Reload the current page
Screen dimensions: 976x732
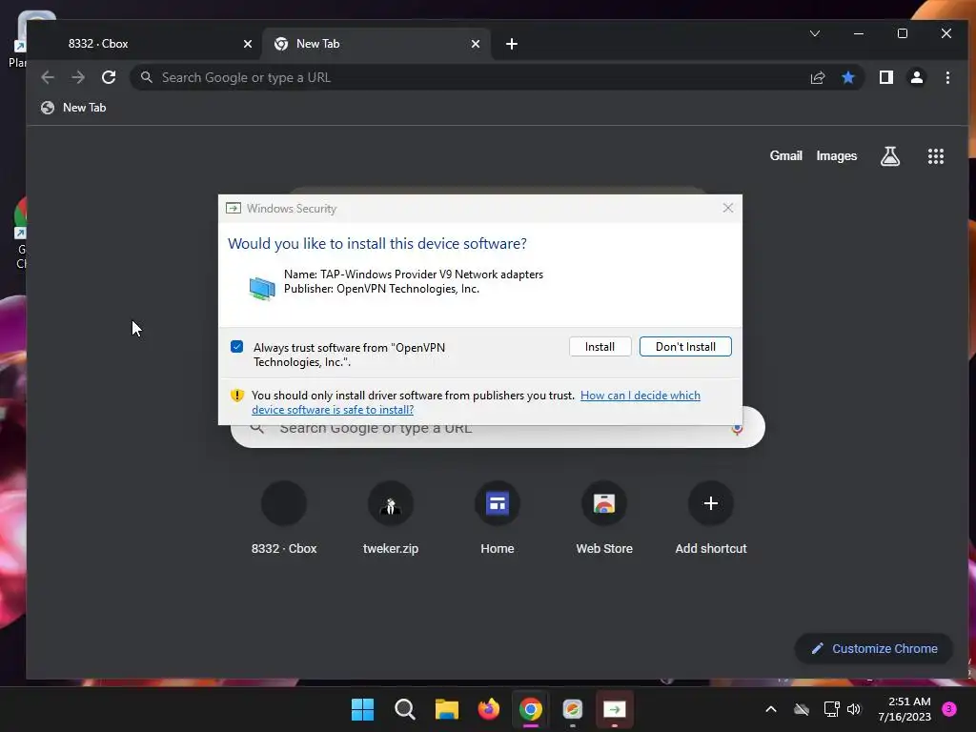click(x=109, y=77)
